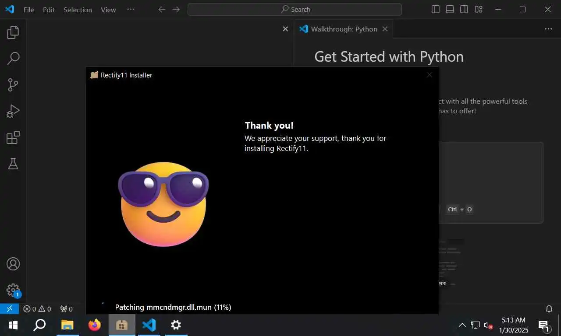Open the taskbar clock showing 5:13 AM
The width and height of the screenshot is (561, 336).
(513, 325)
